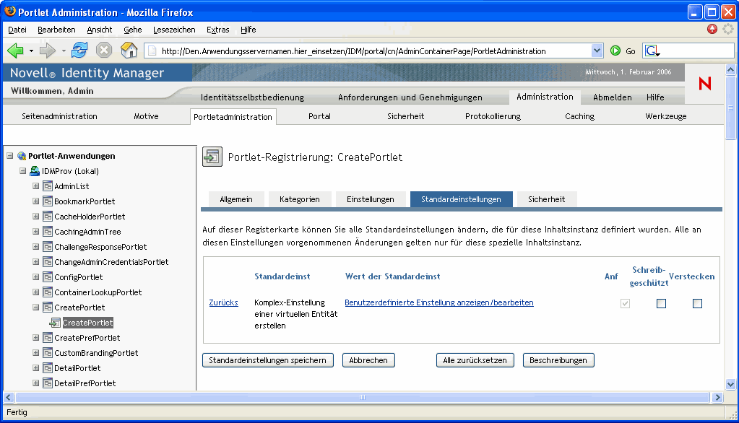Screen dimensions: 739x423
Task: Open the Back button history dropdown
Action: pyautogui.click(x=31, y=51)
